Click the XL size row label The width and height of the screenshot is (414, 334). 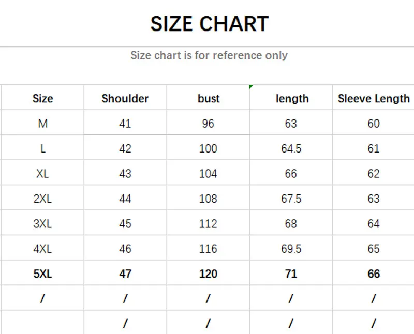(42, 174)
